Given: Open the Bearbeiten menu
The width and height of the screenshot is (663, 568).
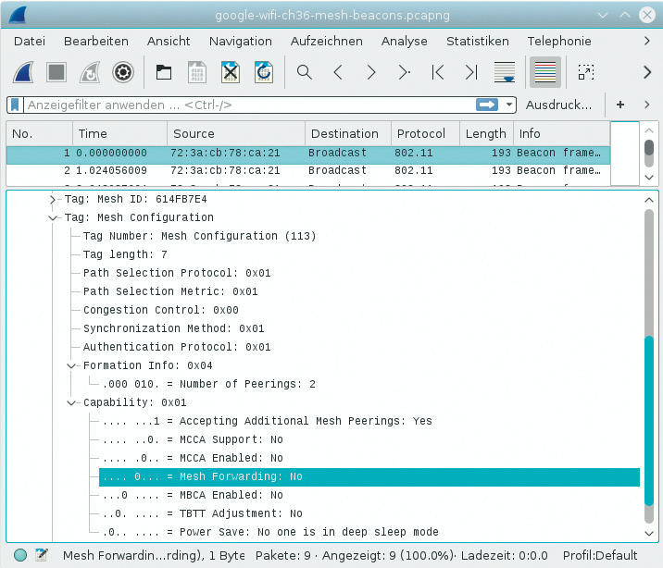Looking at the screenshot, I should 96,41.
